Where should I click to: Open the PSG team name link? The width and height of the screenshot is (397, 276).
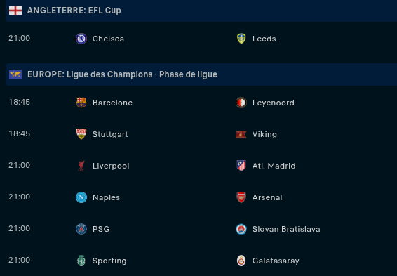[101, 229]
